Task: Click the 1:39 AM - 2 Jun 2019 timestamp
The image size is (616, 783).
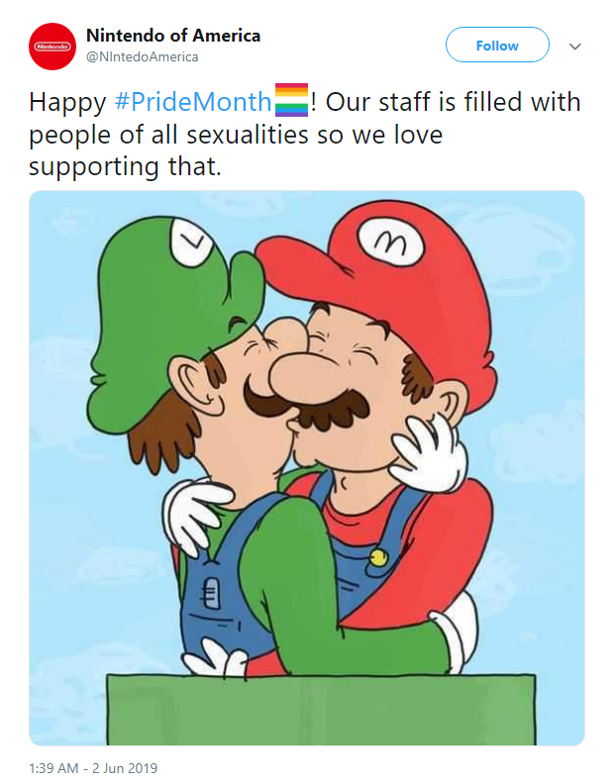Action: [x=93, y=768]
